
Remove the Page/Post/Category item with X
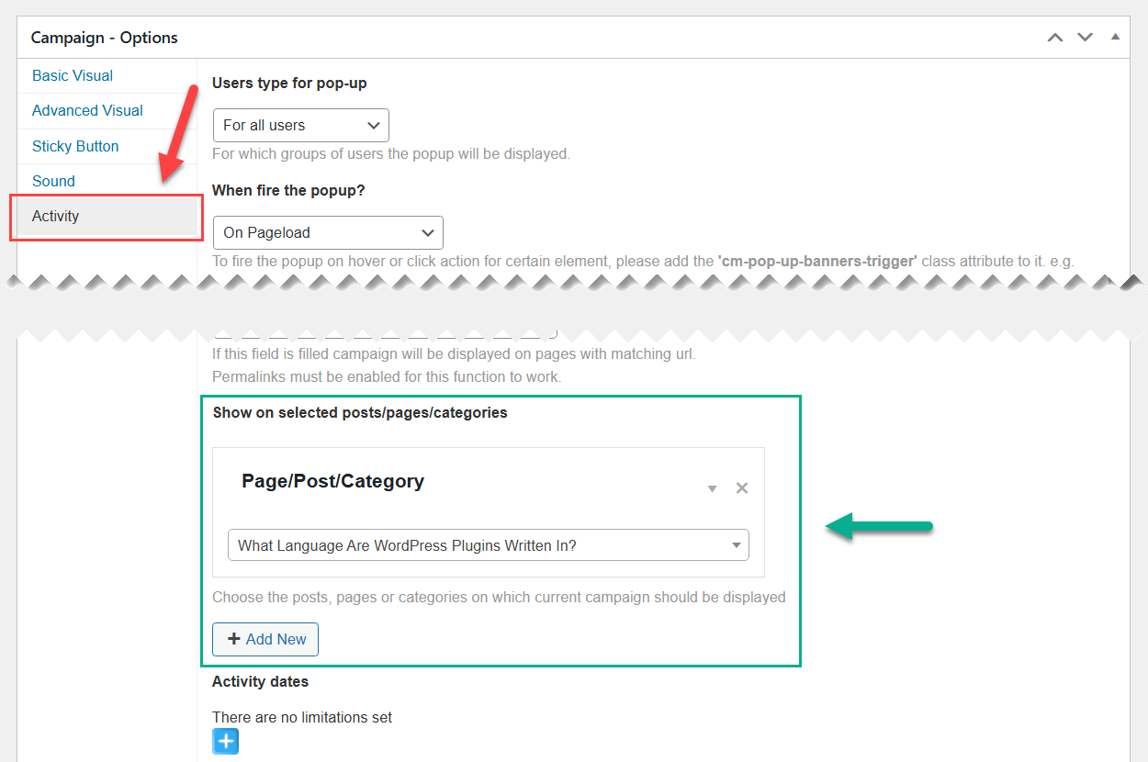tap(742, 488)
